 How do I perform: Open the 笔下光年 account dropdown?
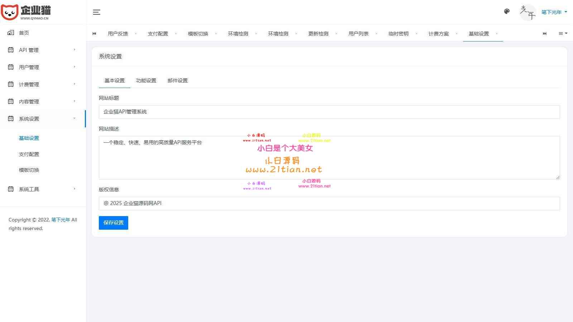point(553,12)
